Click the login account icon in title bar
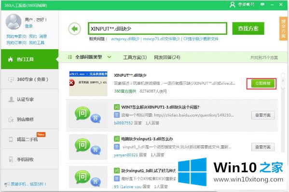This screenshot has height=192, width=289. pyautogui.click(x=233, y=5)
